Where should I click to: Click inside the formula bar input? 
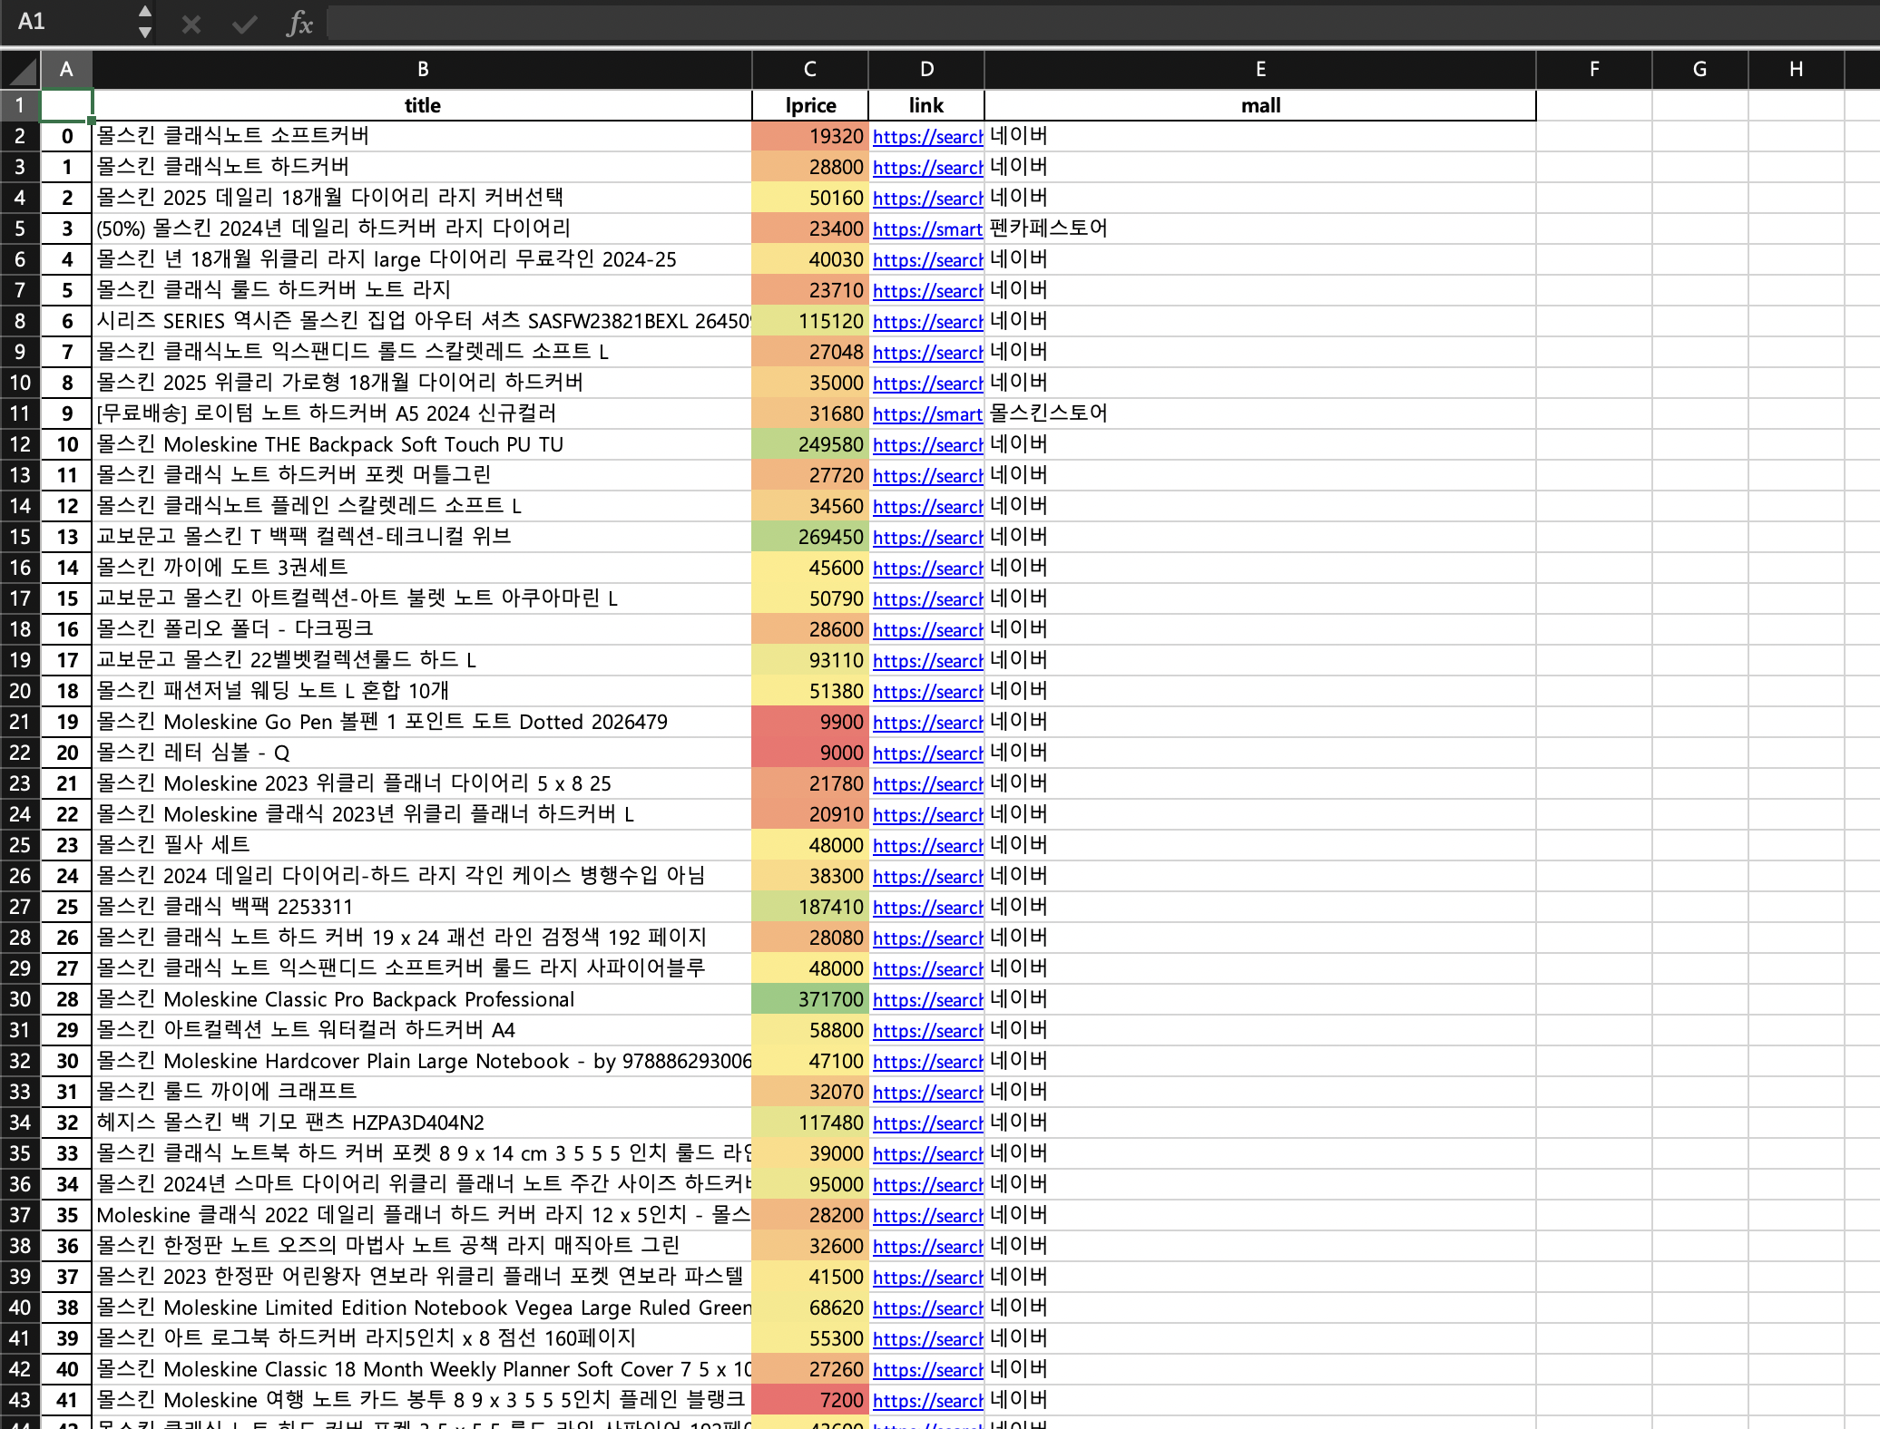point(1102,22)
